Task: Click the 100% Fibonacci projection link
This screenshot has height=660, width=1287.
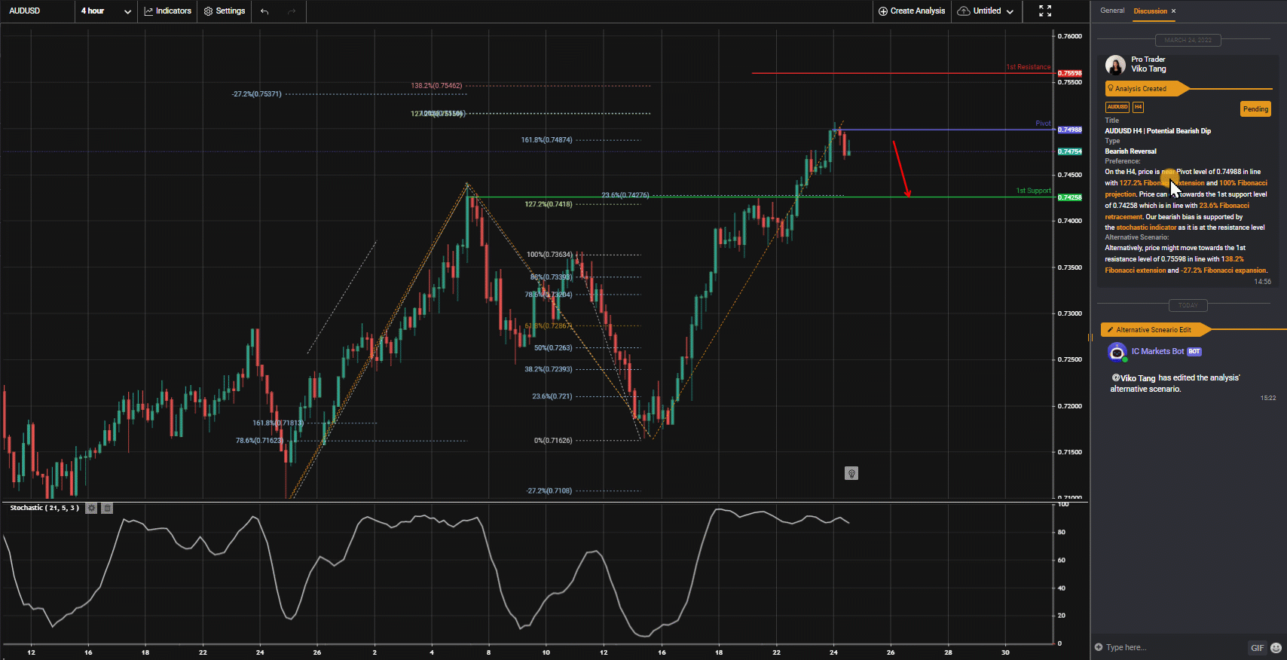Action: (1243, 183)
